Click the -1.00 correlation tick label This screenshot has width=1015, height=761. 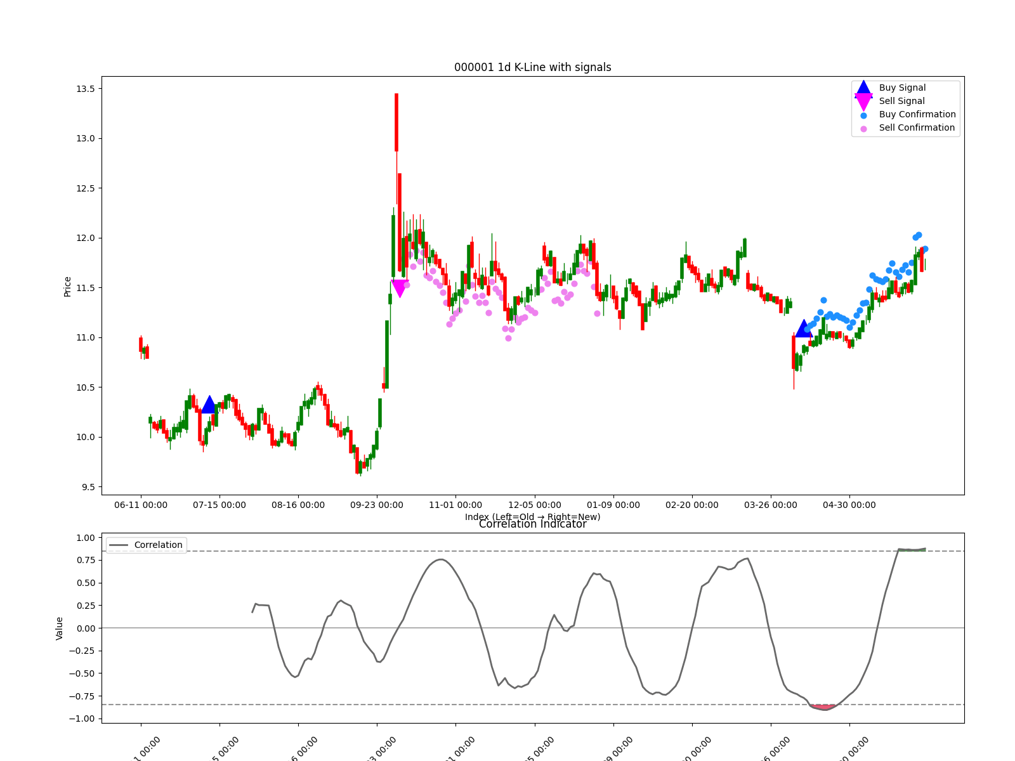82,719
